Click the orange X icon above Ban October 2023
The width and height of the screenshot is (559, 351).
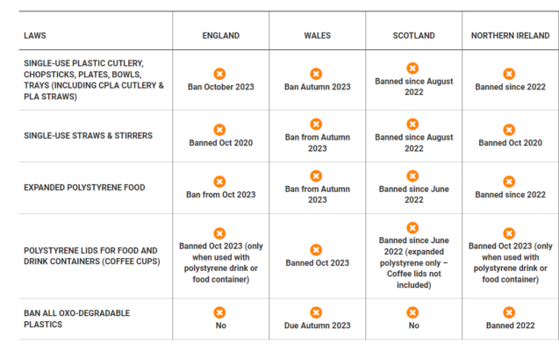219,74
